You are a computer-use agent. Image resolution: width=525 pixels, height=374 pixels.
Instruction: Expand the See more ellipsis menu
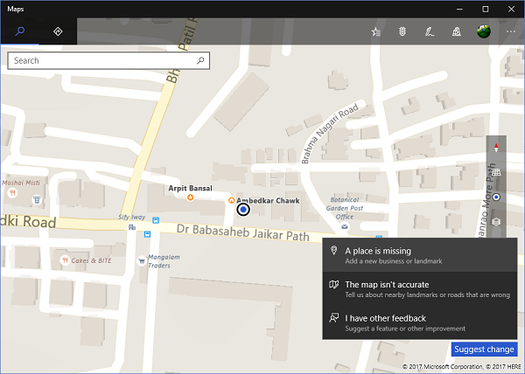511,31
